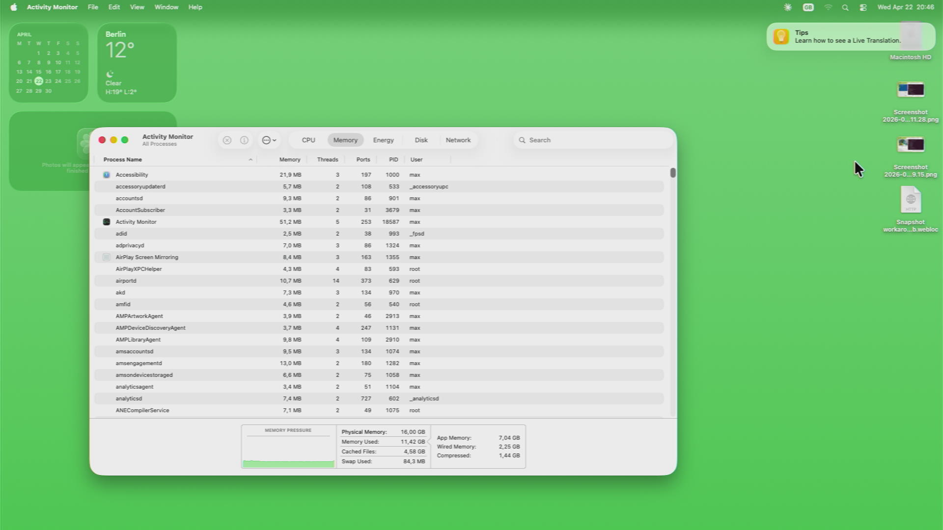Open the extra options dropdown in the toolbar
Image resolution: width=943 pixels, height=530 pixels.
269,140
